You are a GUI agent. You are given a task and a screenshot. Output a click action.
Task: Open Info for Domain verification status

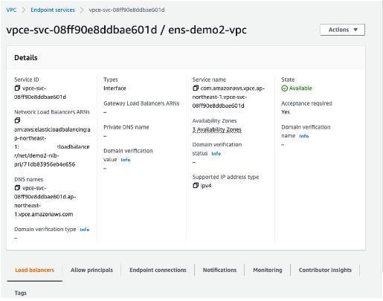coord(216,154)
